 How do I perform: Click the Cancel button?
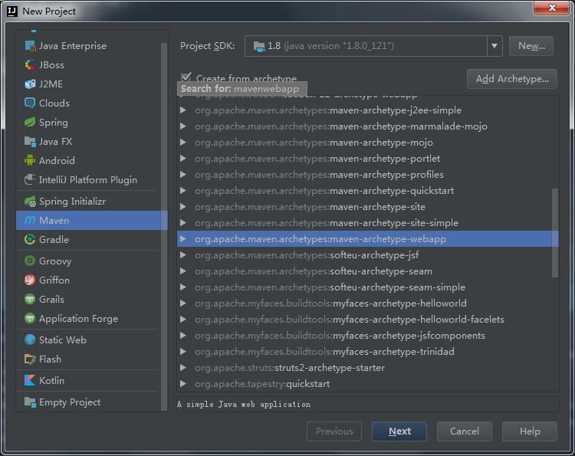point(465,431)
